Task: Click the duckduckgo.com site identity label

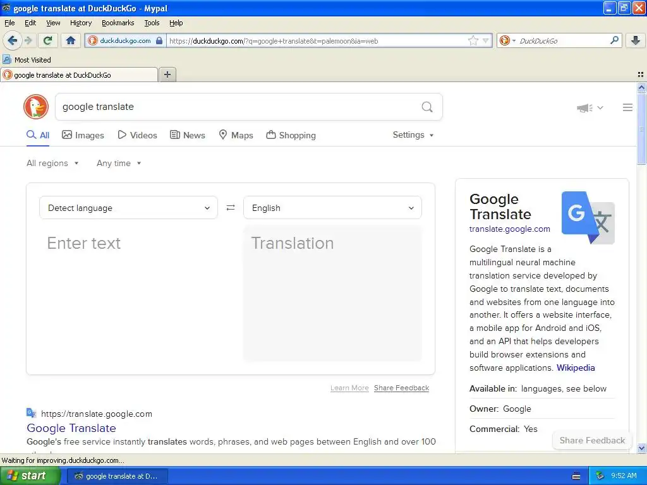Action: coord(125,40)
